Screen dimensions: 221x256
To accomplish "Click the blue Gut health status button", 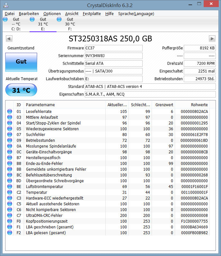I will (x=21, y=62).
